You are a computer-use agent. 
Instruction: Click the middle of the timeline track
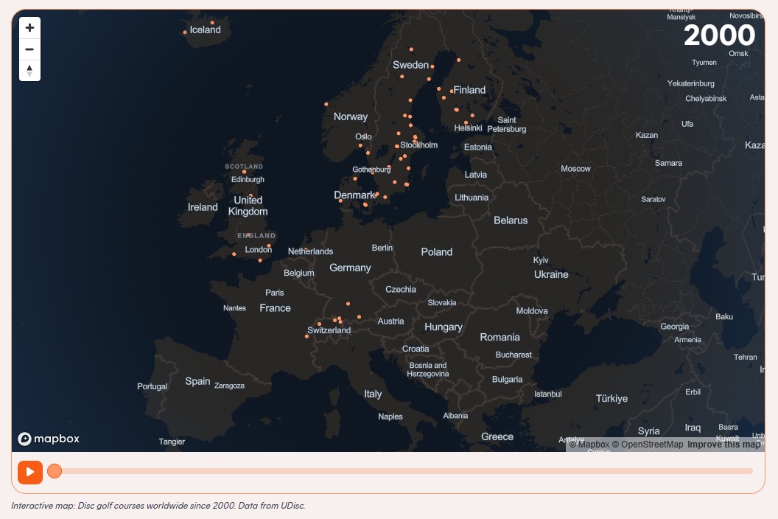click(403, 471)
